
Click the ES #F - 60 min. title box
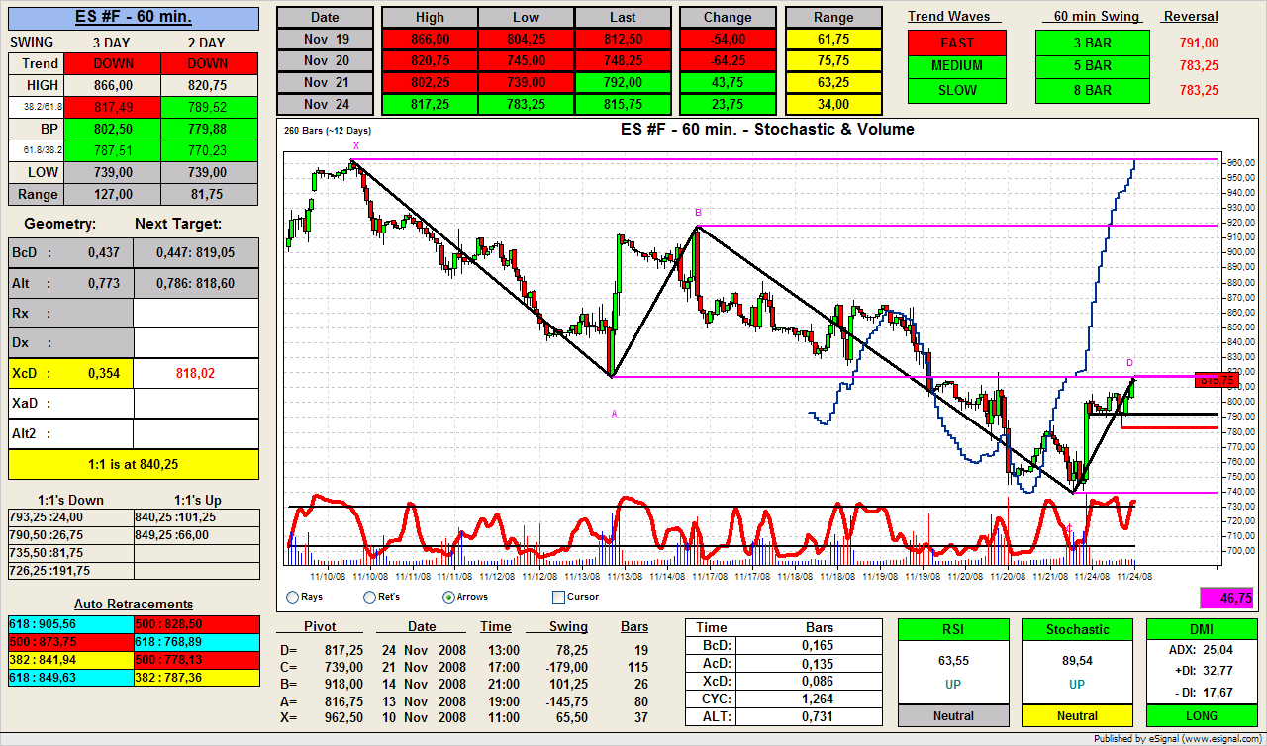pos(134,18)
